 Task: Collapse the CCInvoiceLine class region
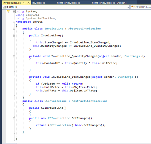(x=14, y=101)
